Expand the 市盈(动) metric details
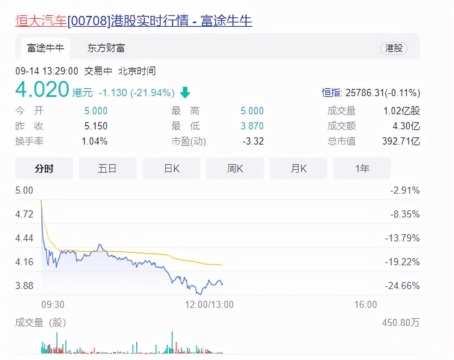Viewport: 454px width, 360px height. (189, 142)
